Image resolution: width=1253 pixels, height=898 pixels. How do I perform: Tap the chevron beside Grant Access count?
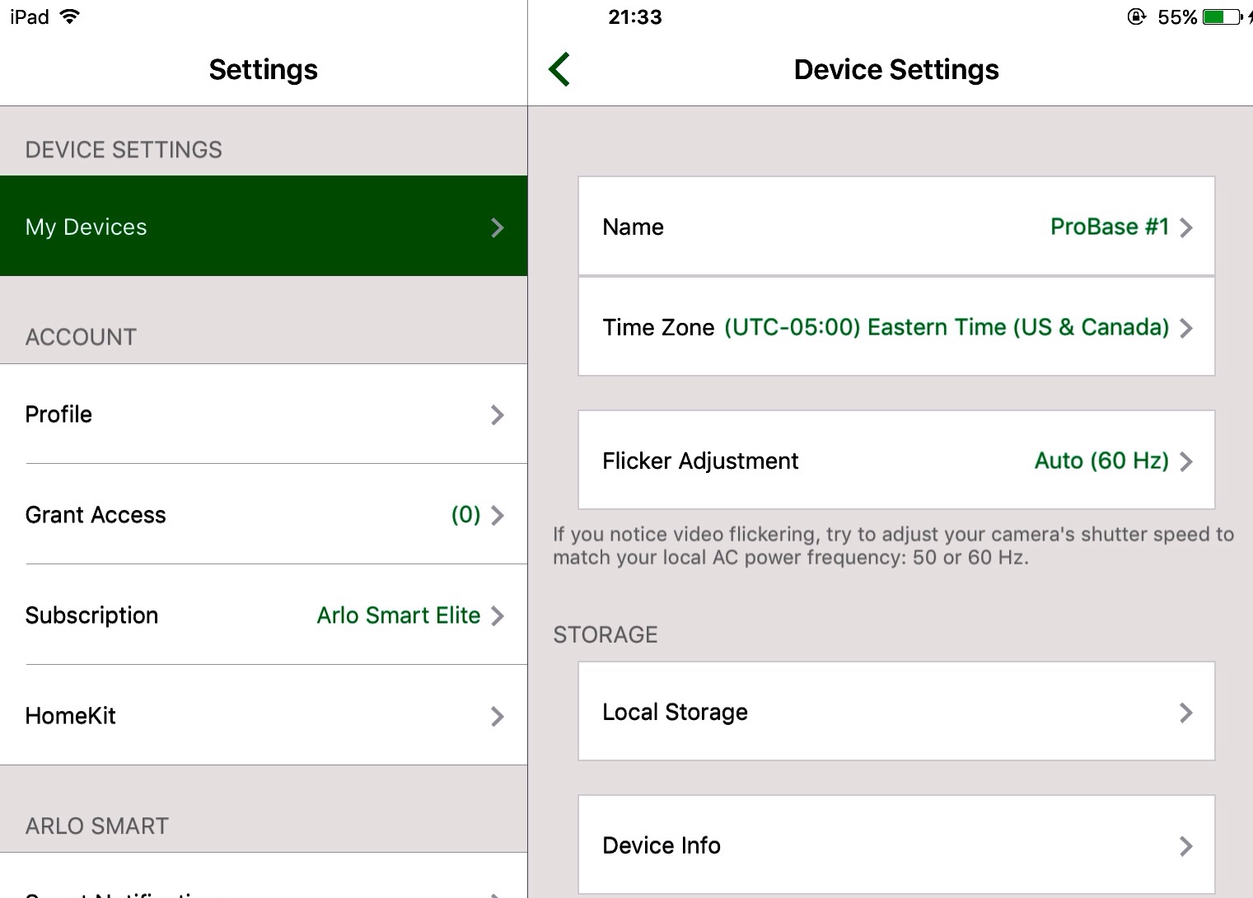(498, 515)
